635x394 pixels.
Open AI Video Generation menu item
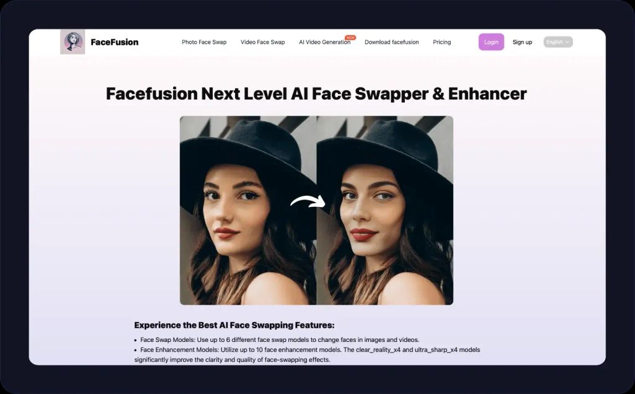click(325, 42)
